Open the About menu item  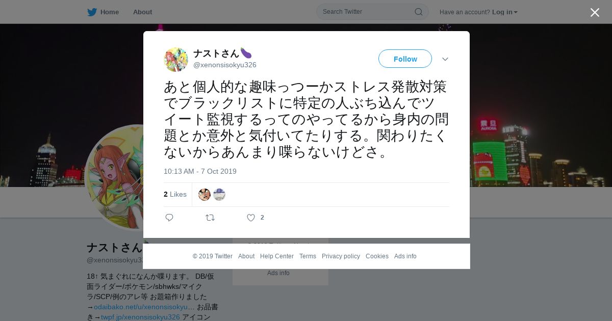pos(142,12)
